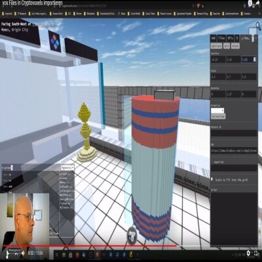Edit the Rotation field showing 1.57
262x262 pixels.
233,94
